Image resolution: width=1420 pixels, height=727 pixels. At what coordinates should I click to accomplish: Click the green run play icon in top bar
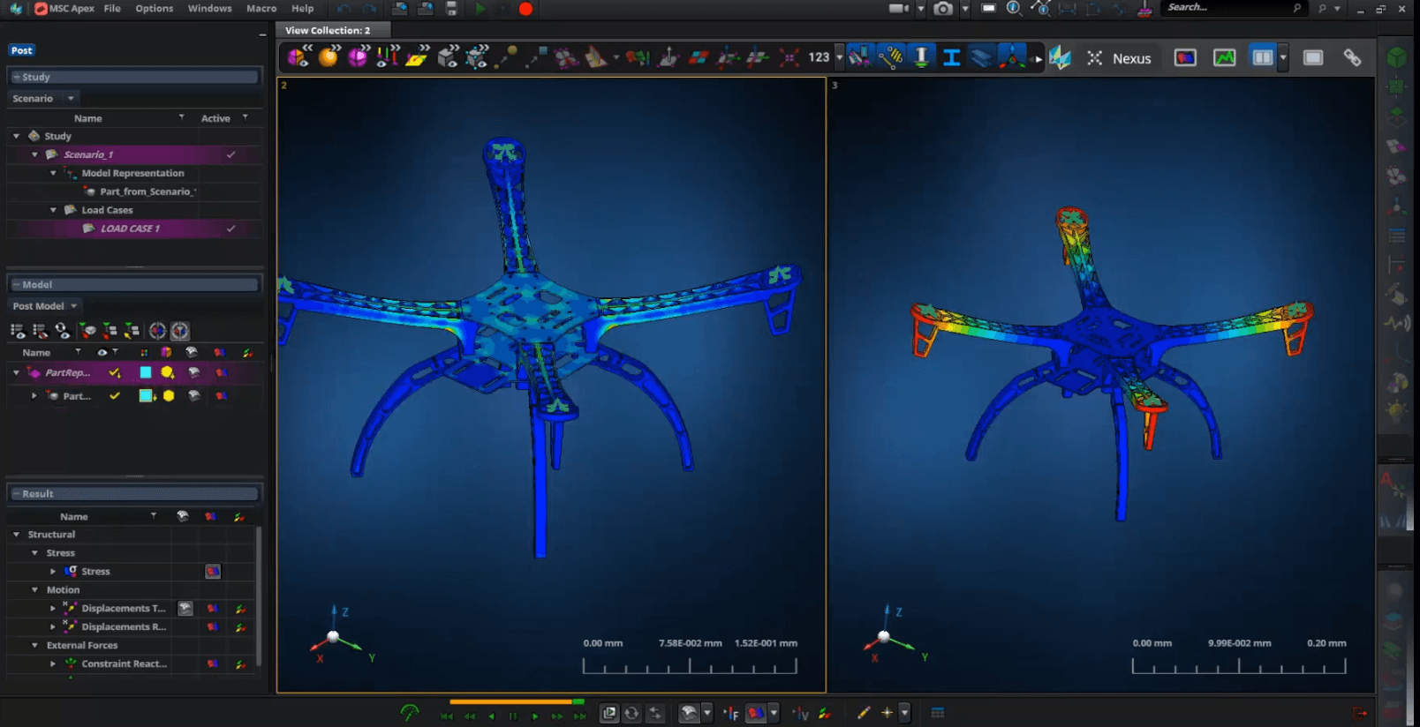480,9
